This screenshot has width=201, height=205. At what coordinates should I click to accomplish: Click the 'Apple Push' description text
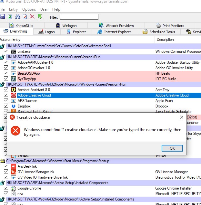164,101
